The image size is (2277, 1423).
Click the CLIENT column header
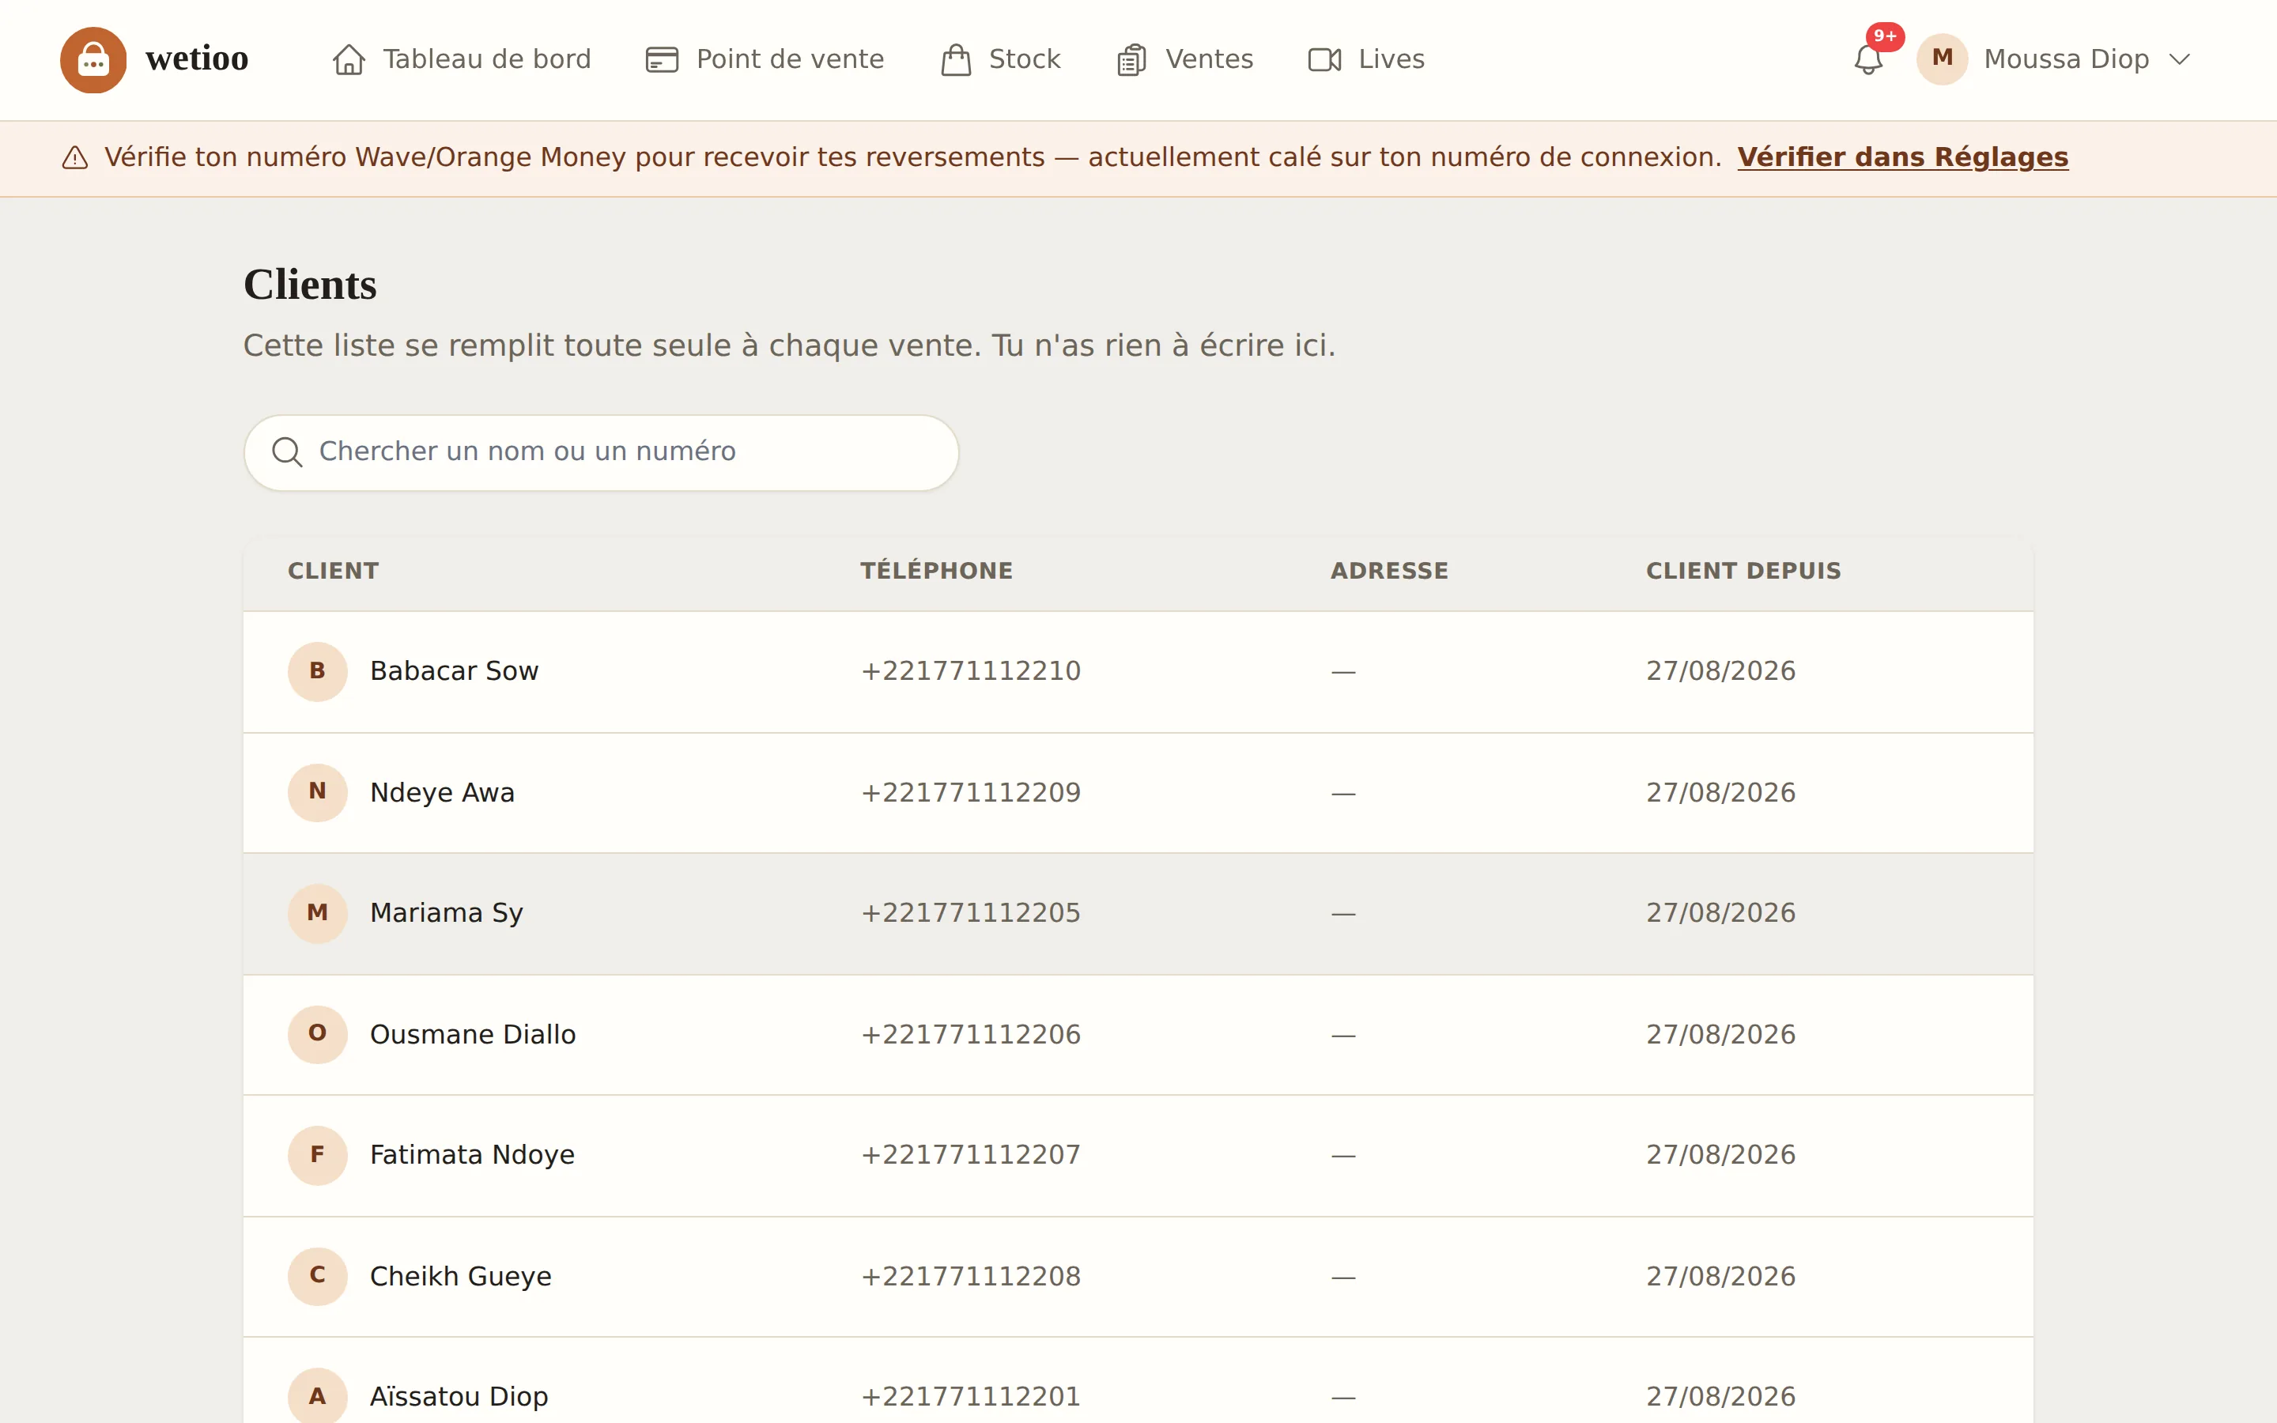pos(333,572)
